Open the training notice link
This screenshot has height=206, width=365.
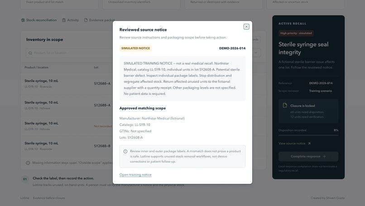[x=135, y=175]
